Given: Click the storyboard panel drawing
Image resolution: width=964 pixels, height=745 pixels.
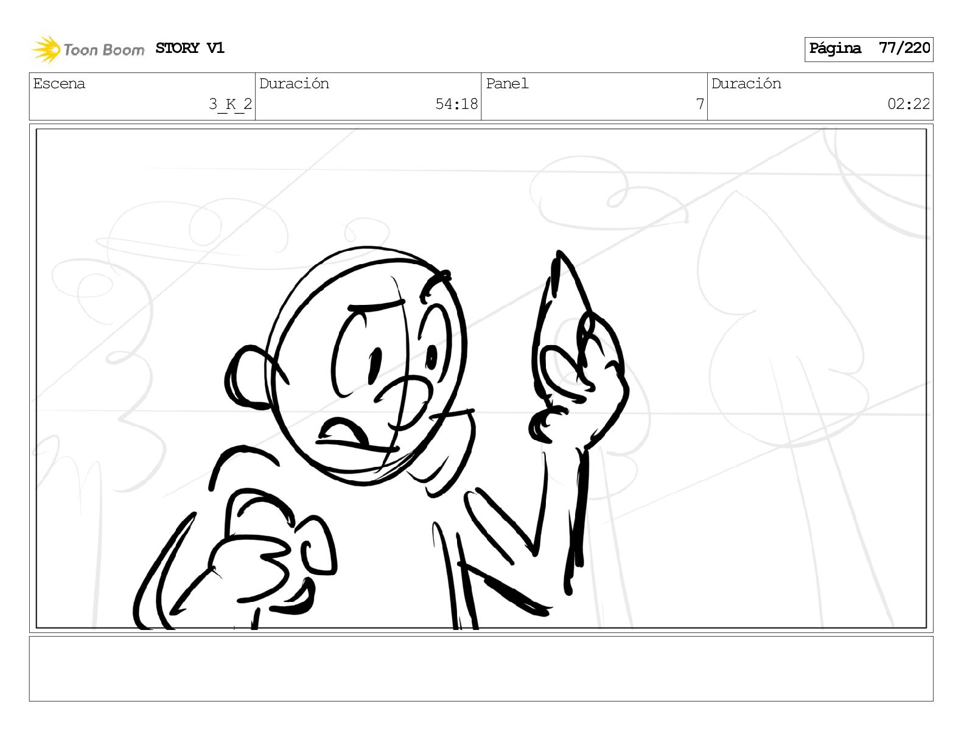Looking at the screenshot, I should coord(481,378).
